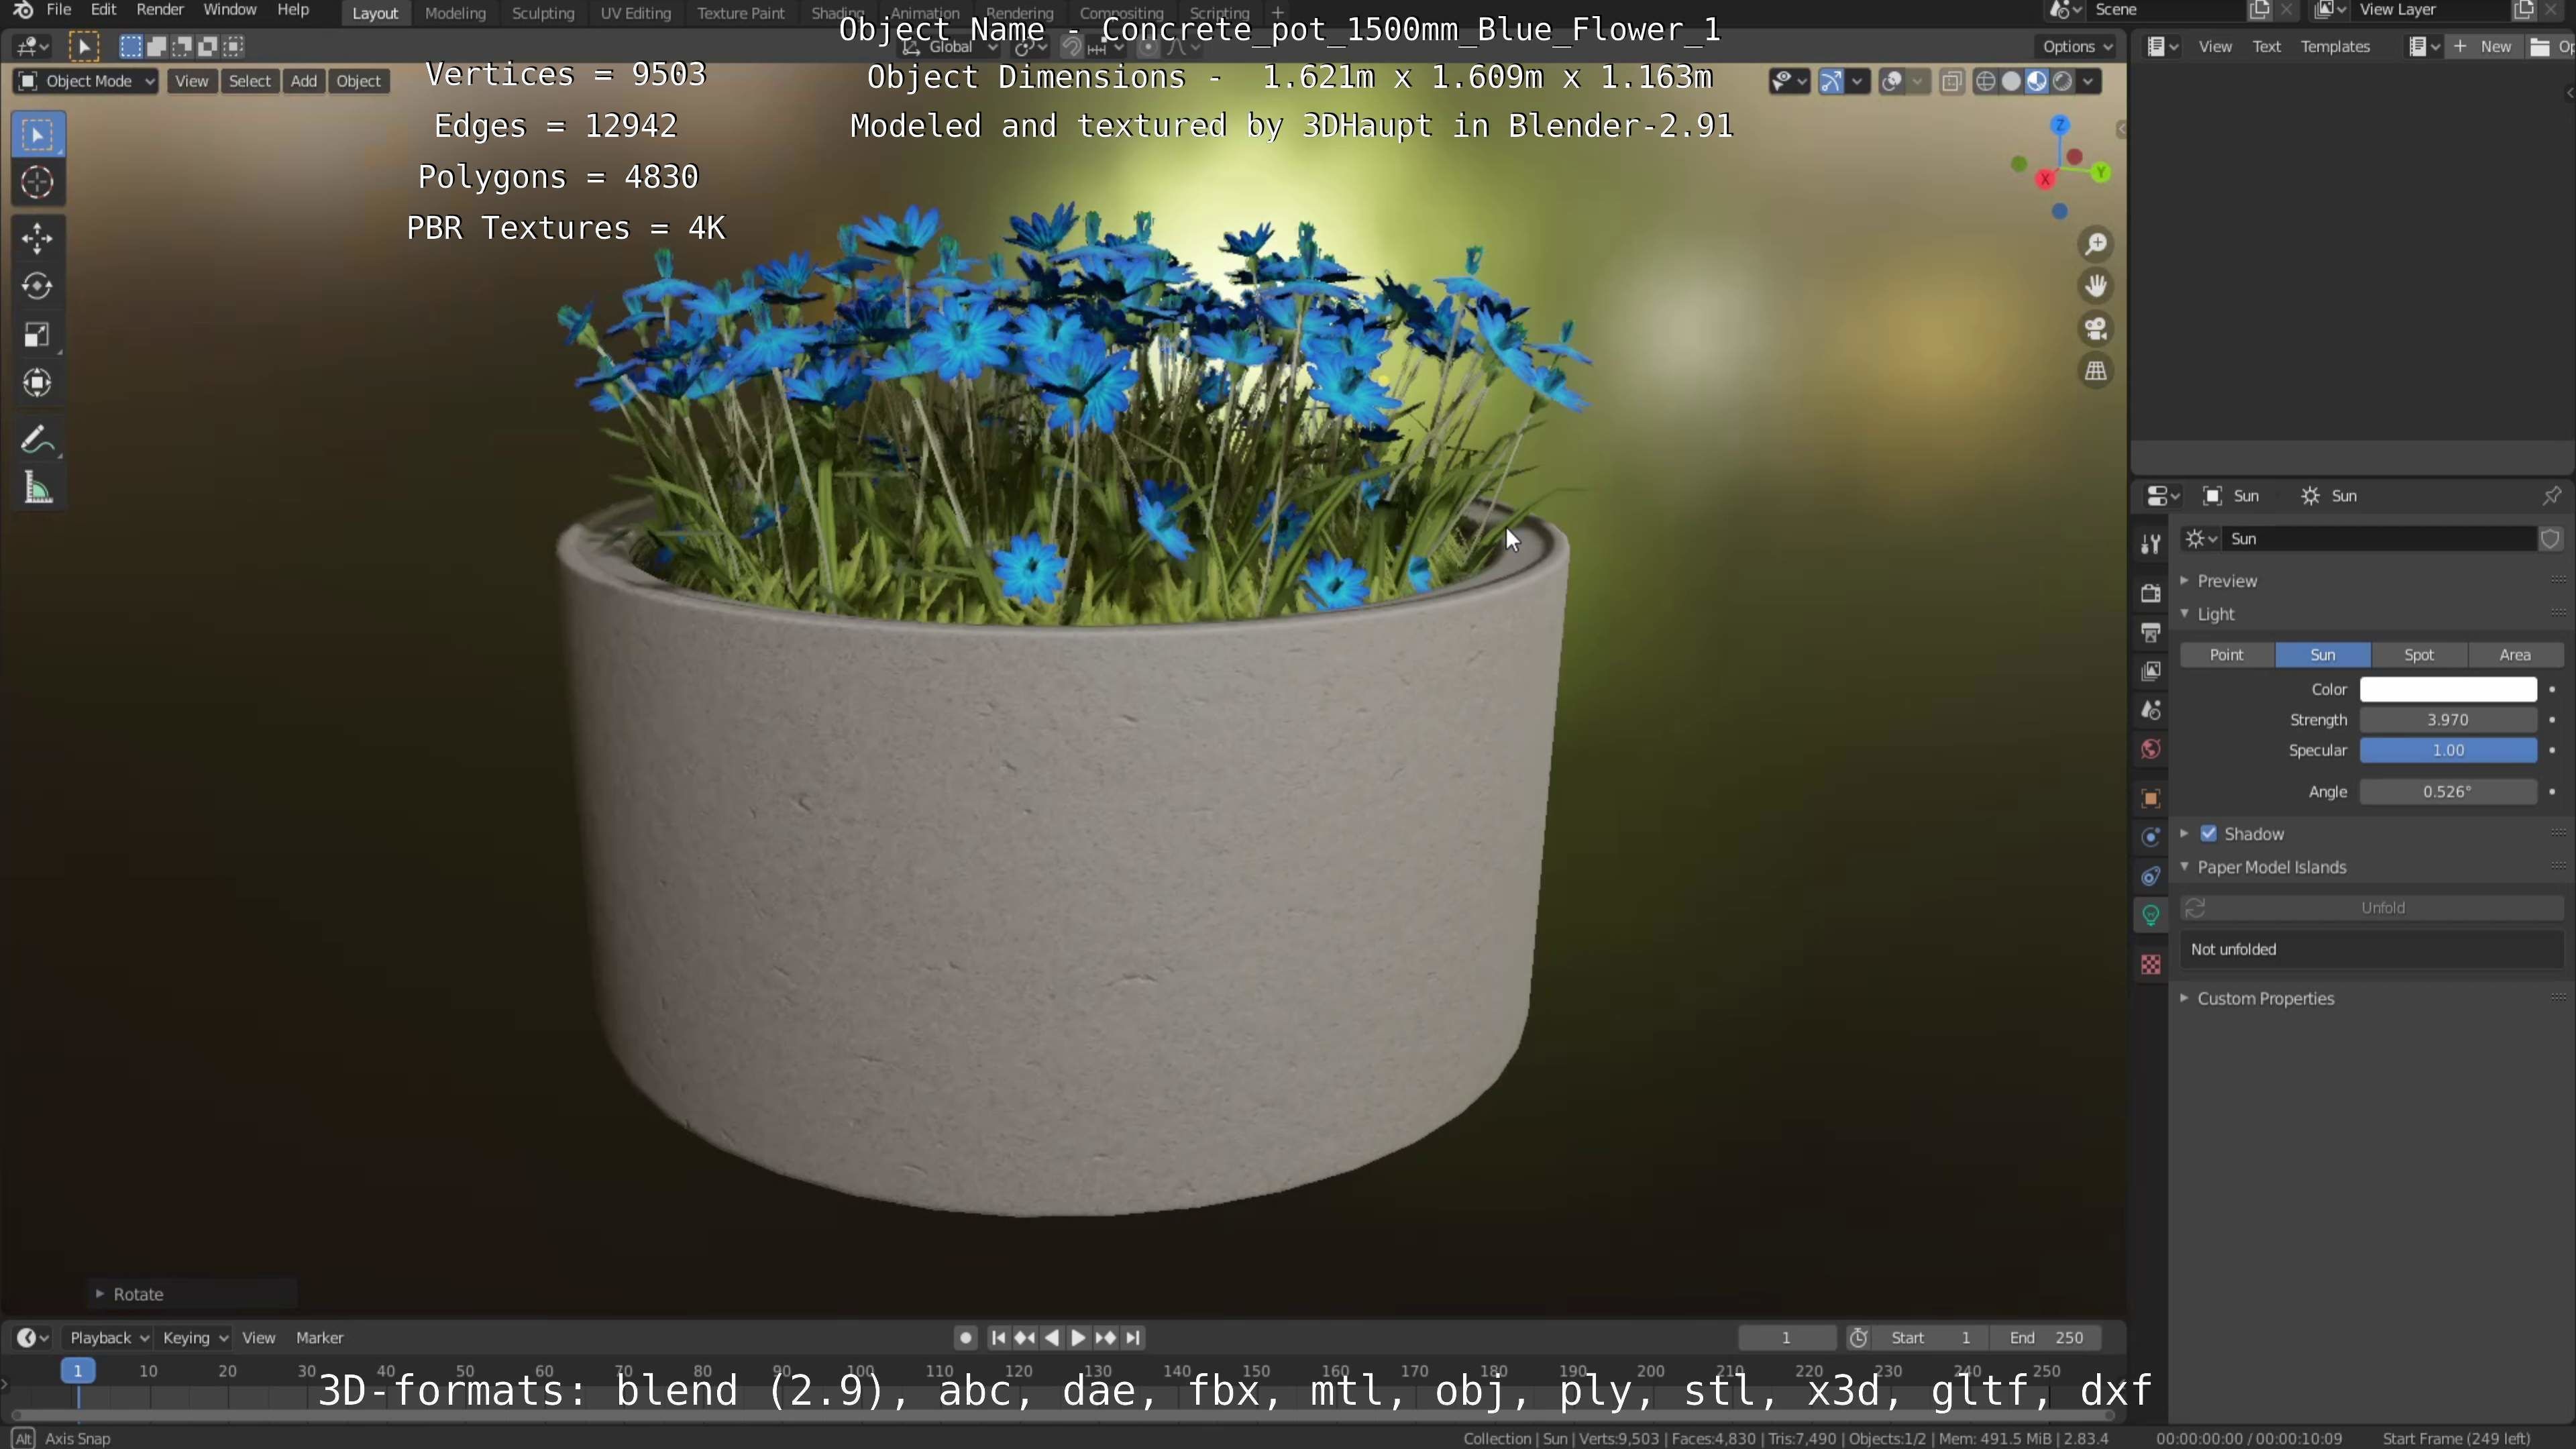The width and height of the screenshot is (2576, 1449).
Task: Select the Cursor tool
Action: (37, 183)
